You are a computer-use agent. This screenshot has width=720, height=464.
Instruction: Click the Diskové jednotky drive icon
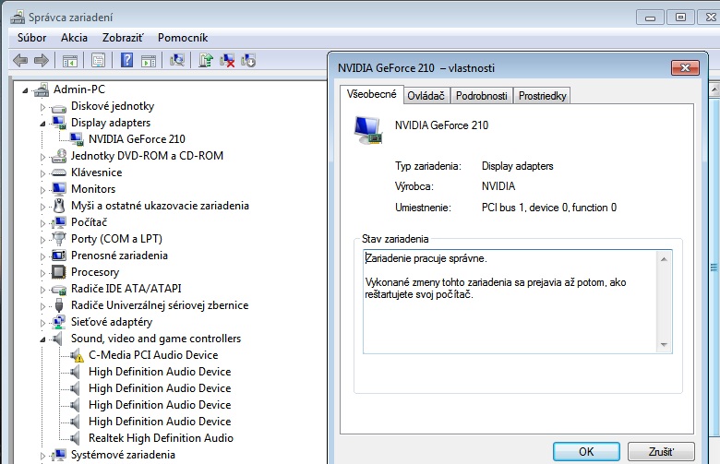(59, 107)
